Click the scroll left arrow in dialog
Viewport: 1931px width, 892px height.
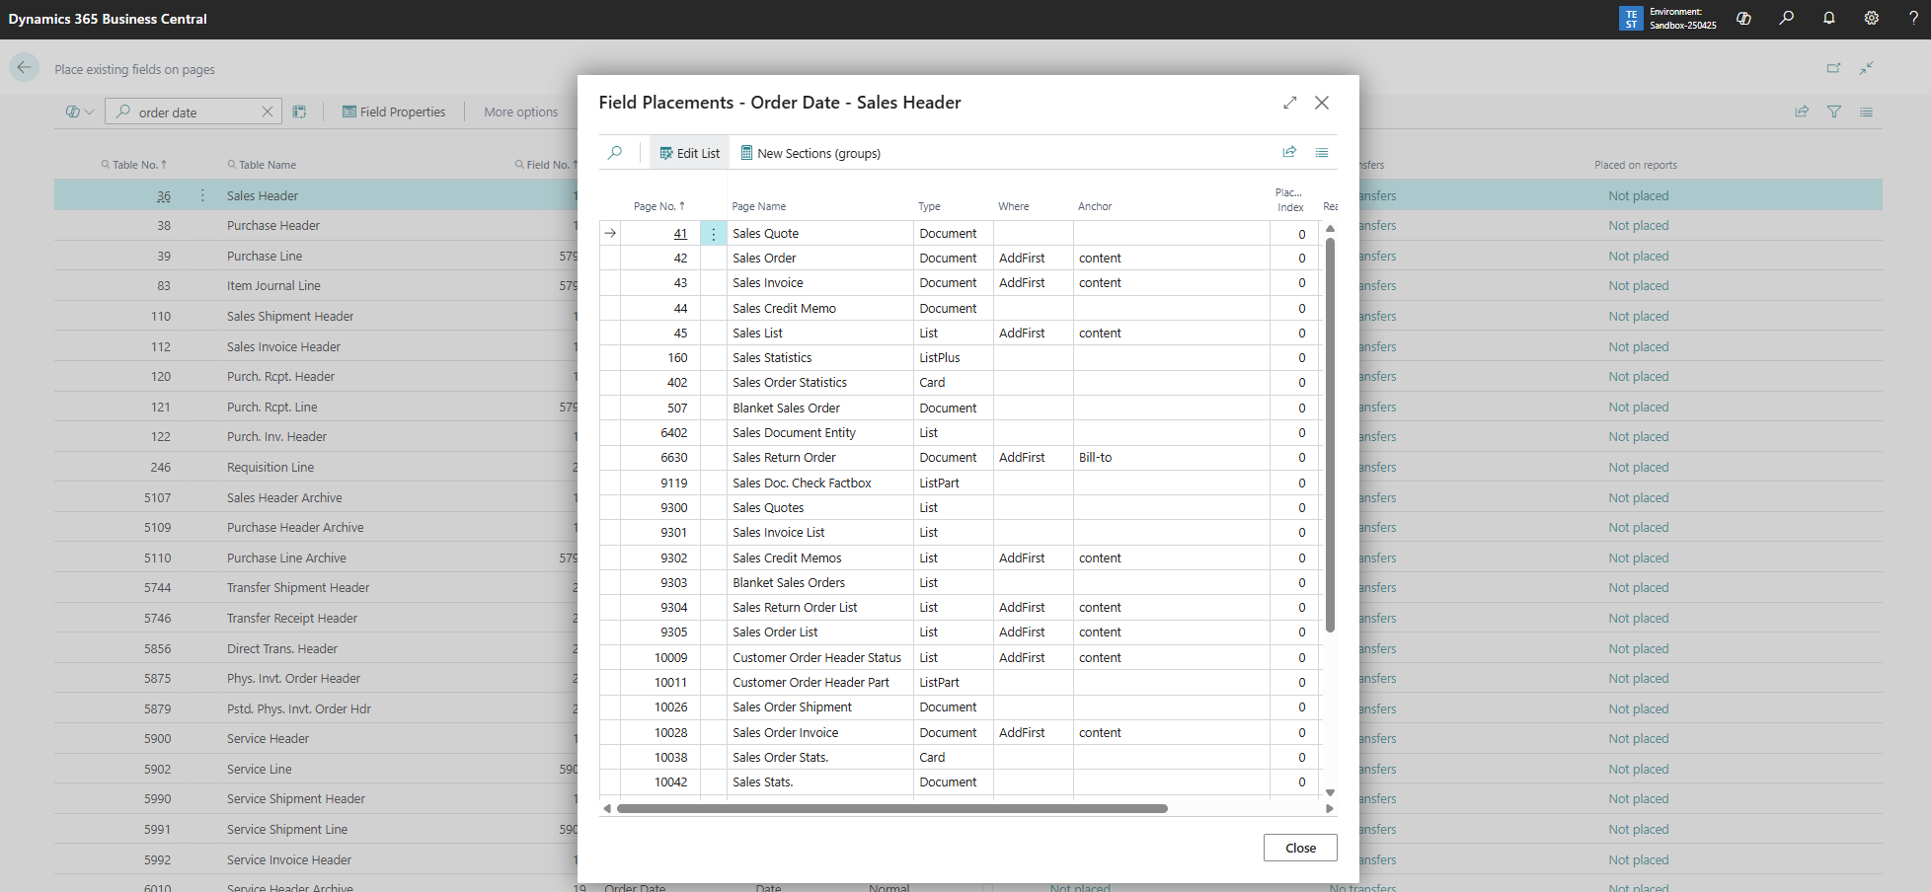pyautogui.click(x=606, y=808)
